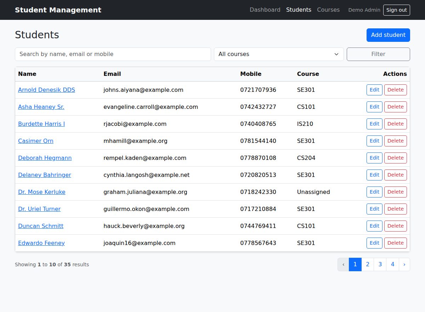This screenshot has height=312, width=425.
Task: Edit the Casimer Orn row
Action: click(x=374, y=141)
